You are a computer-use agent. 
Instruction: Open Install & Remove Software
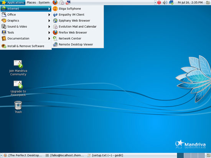[26, 46]
